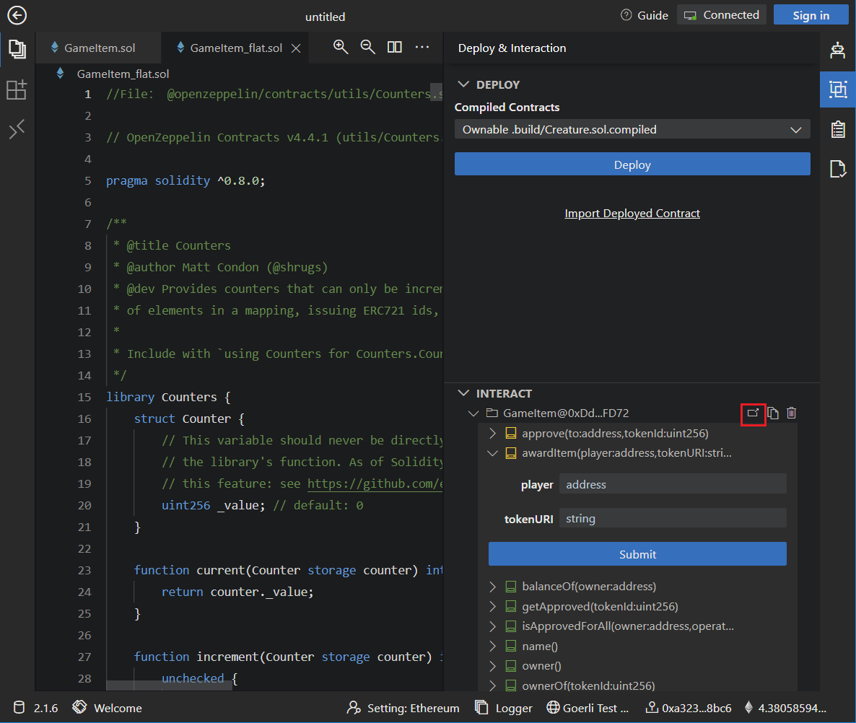Toggle the split editor icon

click(394, 48)
